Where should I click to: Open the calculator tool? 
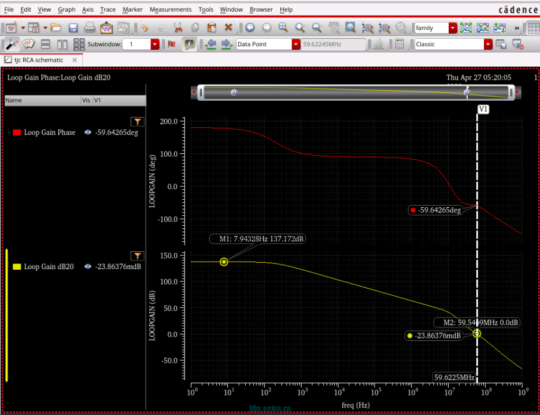pos(400,44)
